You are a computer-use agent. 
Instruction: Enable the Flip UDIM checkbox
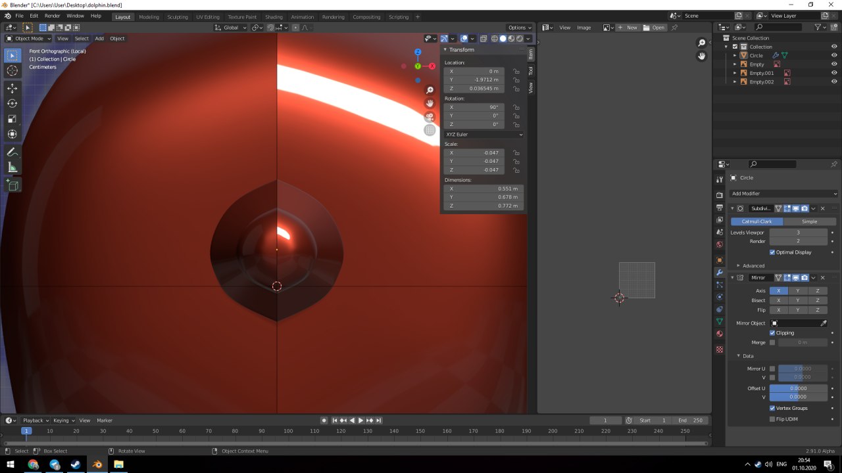tap(772, 419)
